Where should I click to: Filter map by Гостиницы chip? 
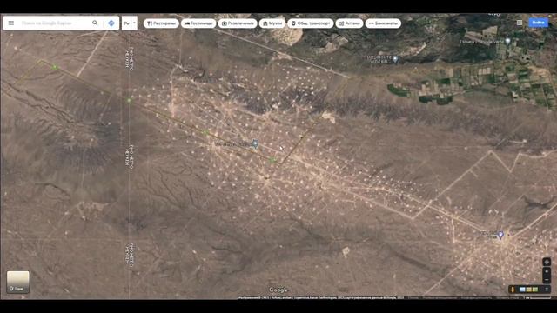(198, 23)
